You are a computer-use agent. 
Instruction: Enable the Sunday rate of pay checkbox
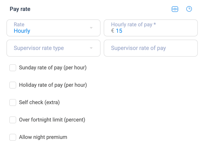13,67
